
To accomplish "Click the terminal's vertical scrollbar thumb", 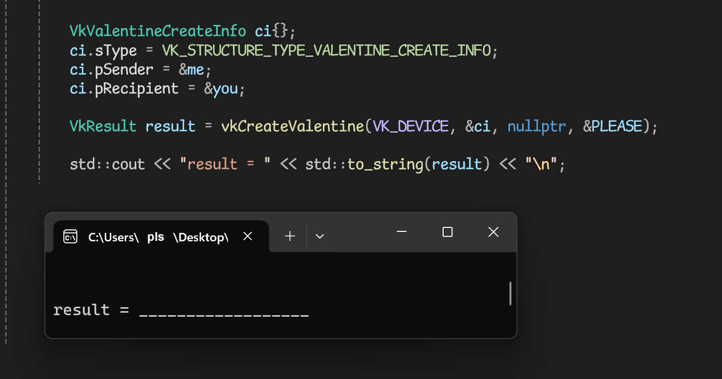I will click(x=510, y=293).
